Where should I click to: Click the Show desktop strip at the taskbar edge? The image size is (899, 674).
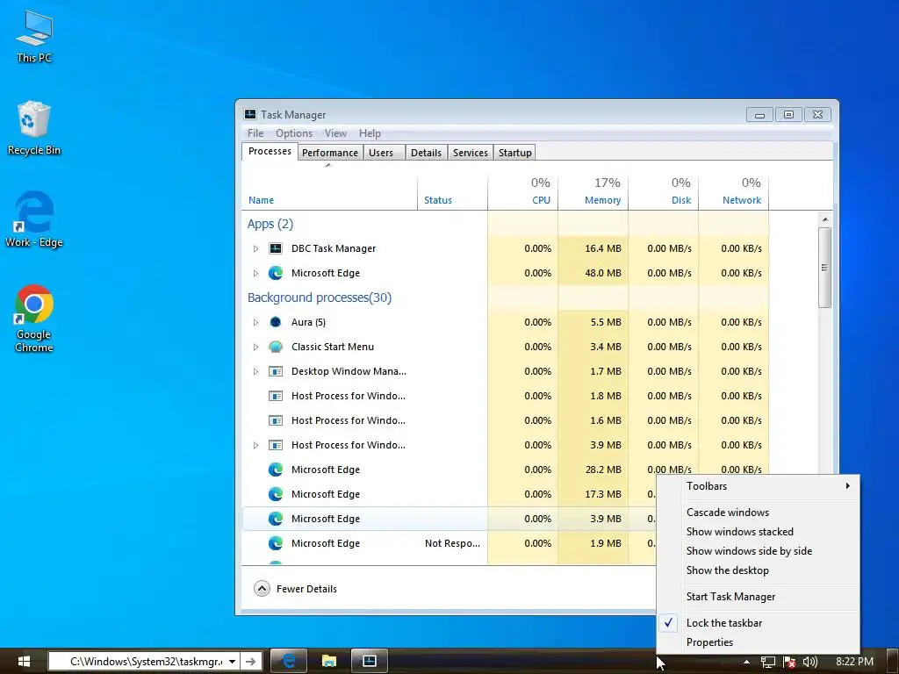pos(892,661)
